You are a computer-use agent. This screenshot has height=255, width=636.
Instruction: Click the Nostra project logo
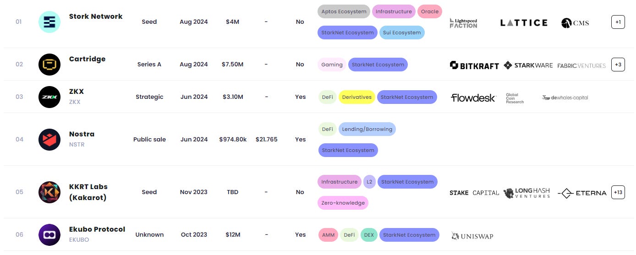[49, 140]
